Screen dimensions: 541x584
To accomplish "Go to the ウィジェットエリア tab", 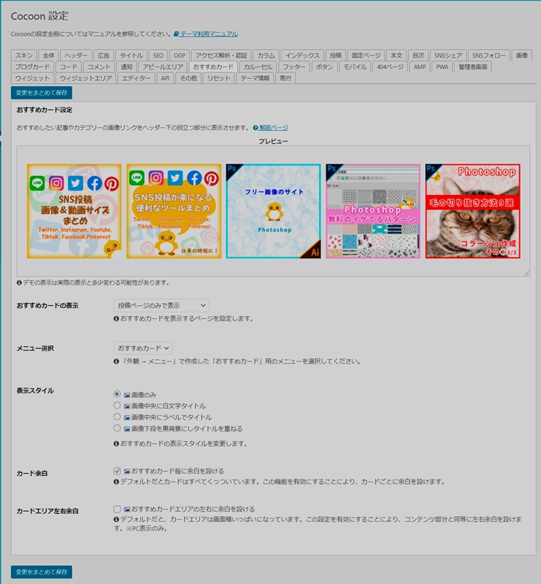I will (86, 78).
